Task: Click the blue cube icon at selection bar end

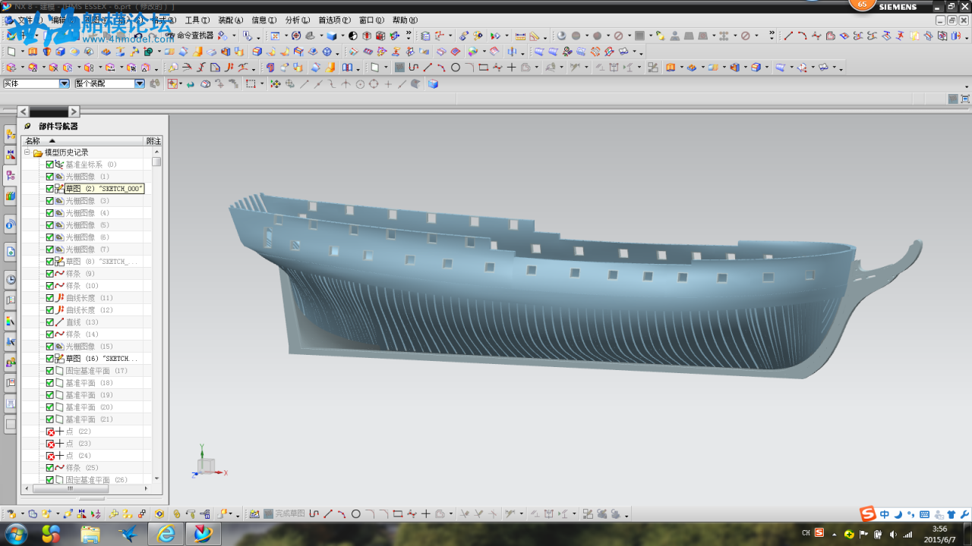Action: (x=433, y=84)
